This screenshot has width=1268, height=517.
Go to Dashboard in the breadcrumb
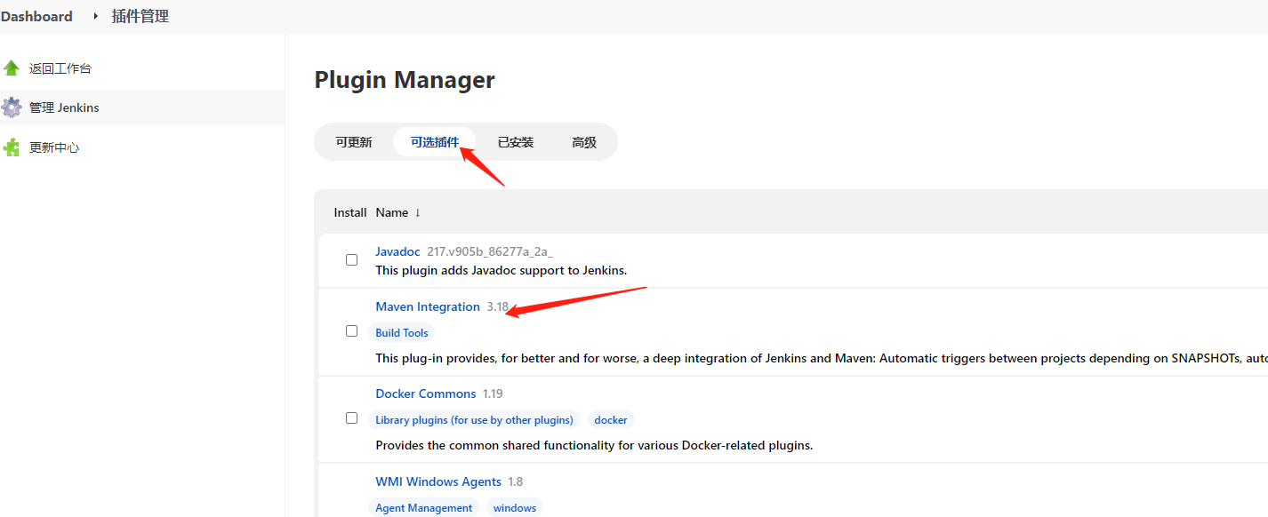36,16
